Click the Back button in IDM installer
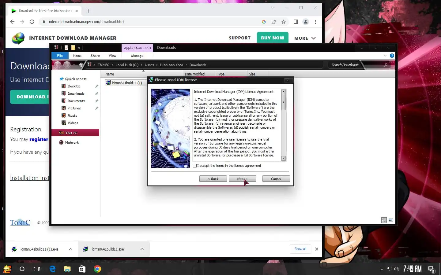 213,179
